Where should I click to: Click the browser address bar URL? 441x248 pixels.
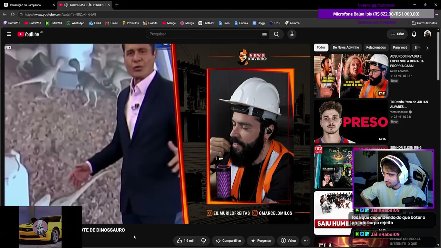click(x=60, y=14)
